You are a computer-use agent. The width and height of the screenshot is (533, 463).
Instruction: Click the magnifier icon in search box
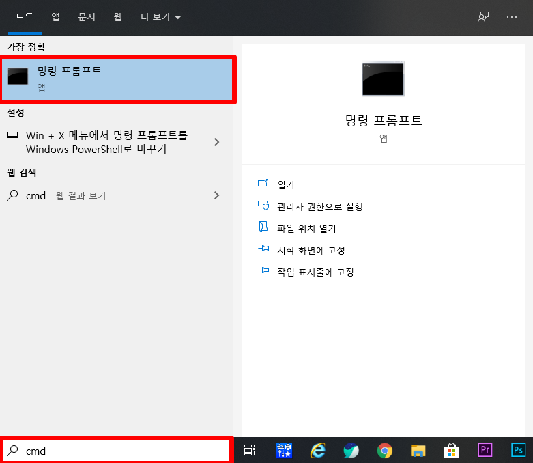point(12,451)
